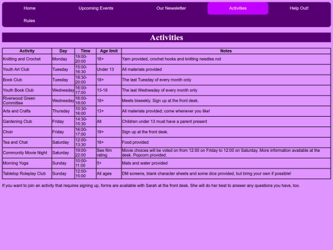
Task: Click the last Wednesday of every month note
Action: pos(226,90)
